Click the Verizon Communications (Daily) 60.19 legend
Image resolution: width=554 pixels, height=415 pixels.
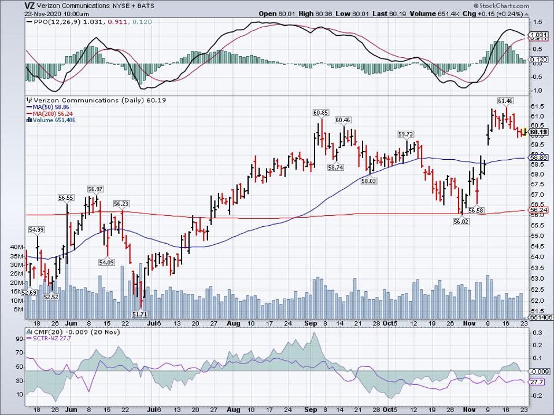tap(100, 100)
